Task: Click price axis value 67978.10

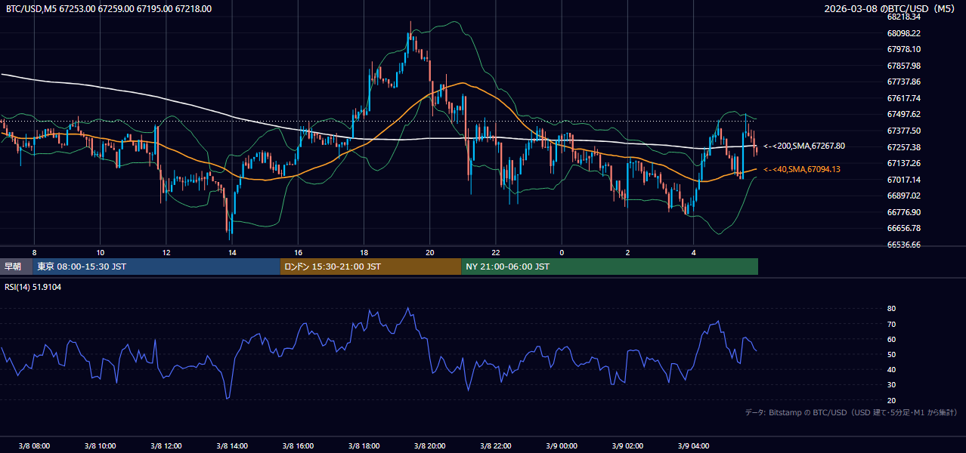Action: click(903, 49)
